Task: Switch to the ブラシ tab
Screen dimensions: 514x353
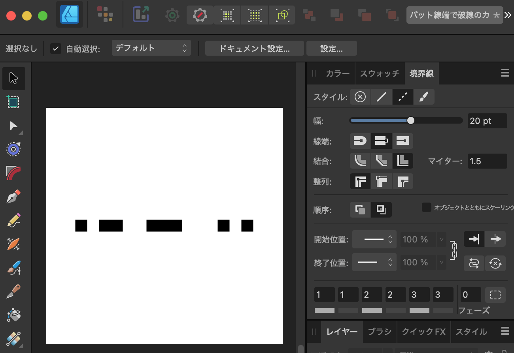Action: [380, 332]
